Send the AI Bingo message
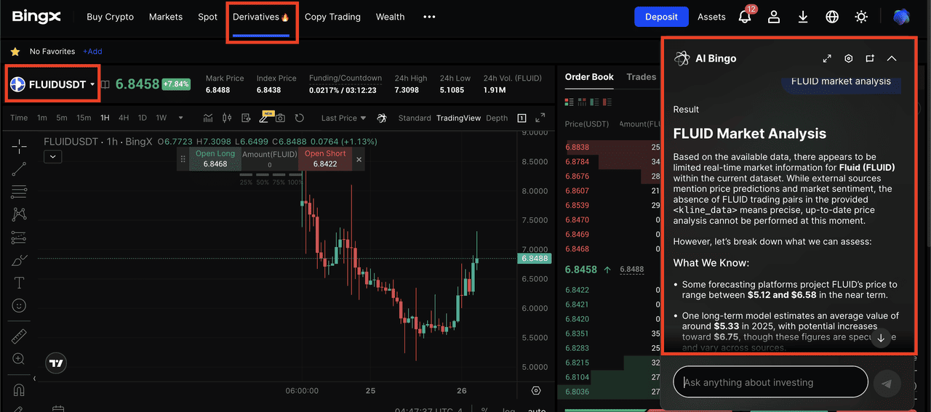 click(887, 384)
